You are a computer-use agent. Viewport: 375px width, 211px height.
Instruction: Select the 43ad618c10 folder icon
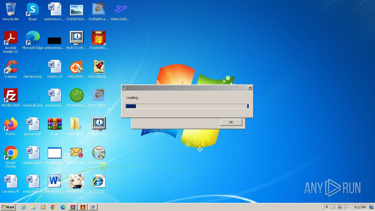pos(76,127)
